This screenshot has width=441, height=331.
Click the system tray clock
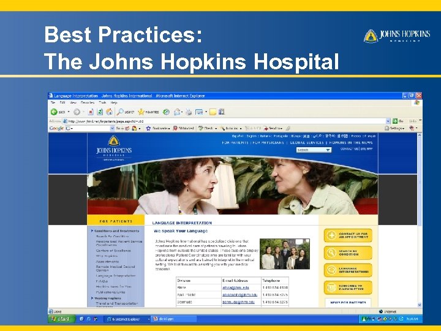(x=412, y=319)
